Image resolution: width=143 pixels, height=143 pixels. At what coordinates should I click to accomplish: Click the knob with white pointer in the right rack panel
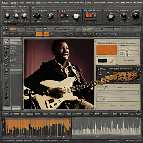(x=111, y=16)
